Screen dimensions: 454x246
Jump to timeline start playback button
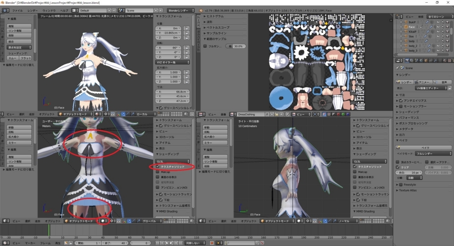[x=157, y=243]
